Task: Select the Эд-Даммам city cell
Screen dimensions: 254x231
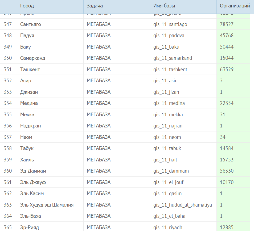Action: coord(33,171)
